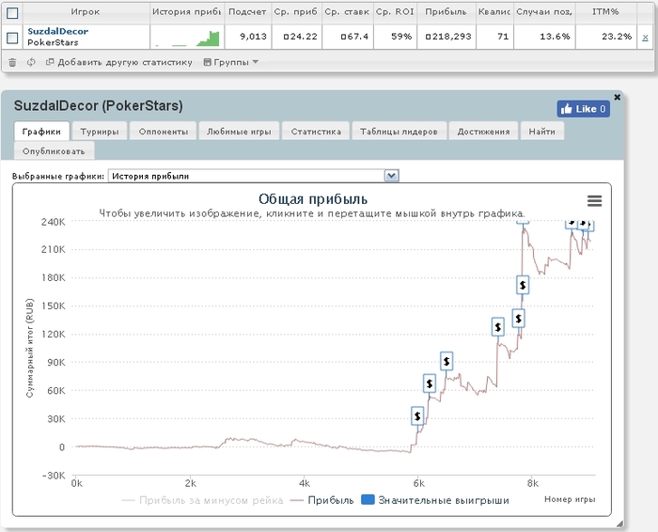Switch to the 'Турниры' tab
Viewport: 658px width, 532px height.
100,132
